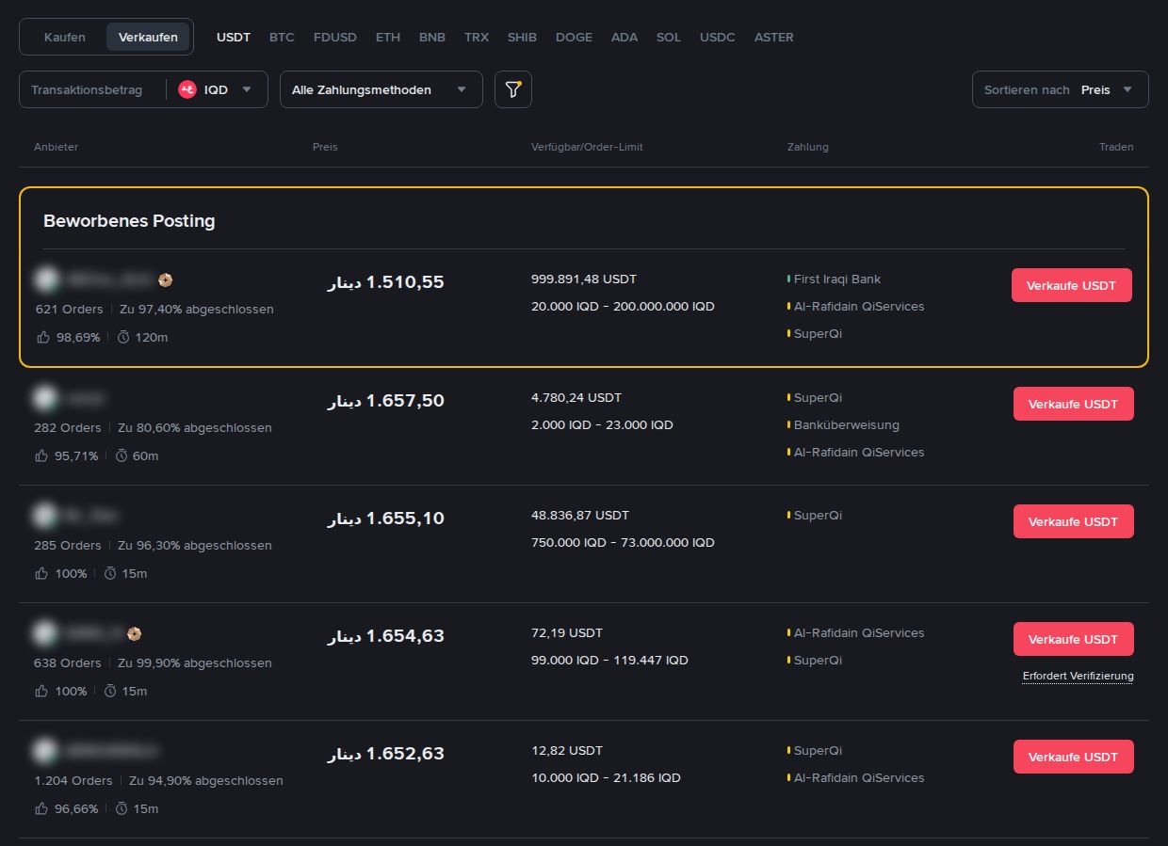Select the Verkaufen tab
1168x846 pixels.
tap(149, 37)
